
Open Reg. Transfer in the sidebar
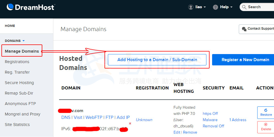pyautogui.click(x=17, y=72)
